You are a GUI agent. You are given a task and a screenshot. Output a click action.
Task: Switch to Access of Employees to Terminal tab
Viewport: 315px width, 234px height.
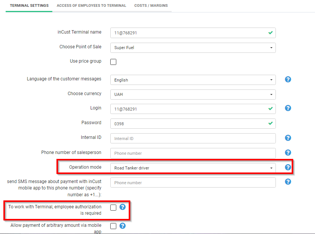[91, 6]
